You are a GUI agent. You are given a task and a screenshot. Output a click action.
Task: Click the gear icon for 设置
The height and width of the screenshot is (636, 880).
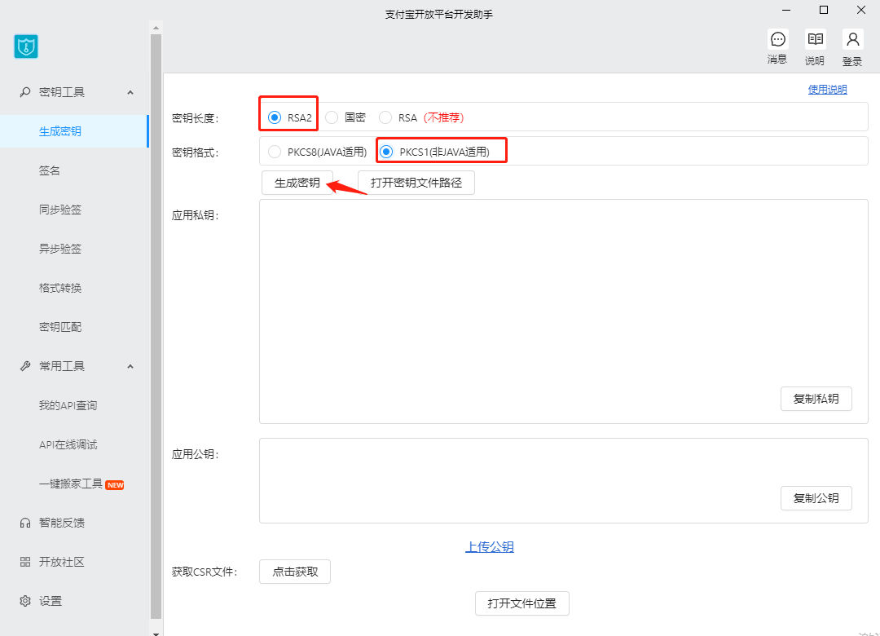point(24,601)
